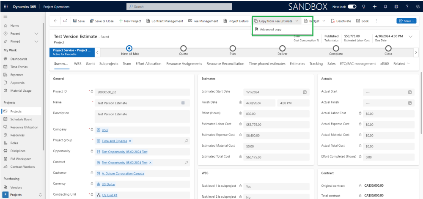Image resolution: width=423 pixels, height=199 pixels.
Task: Open the USSI company link
Action: 105,130
